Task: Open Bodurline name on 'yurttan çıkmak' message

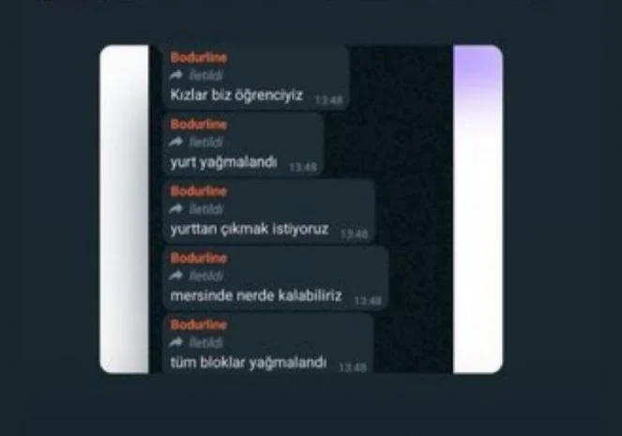Action: [x=199, y=191]
